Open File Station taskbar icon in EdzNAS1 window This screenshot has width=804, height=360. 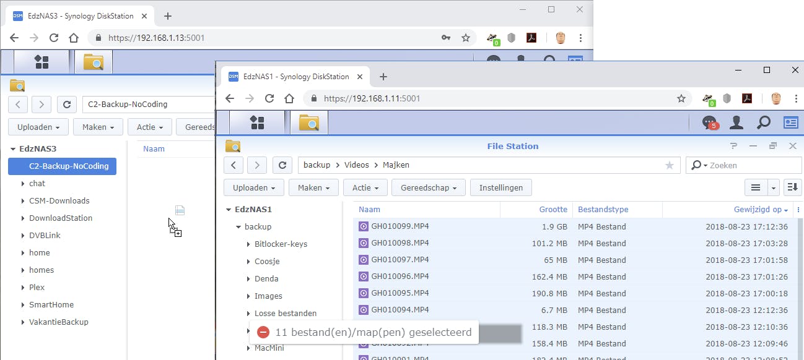tap(308, 122)
